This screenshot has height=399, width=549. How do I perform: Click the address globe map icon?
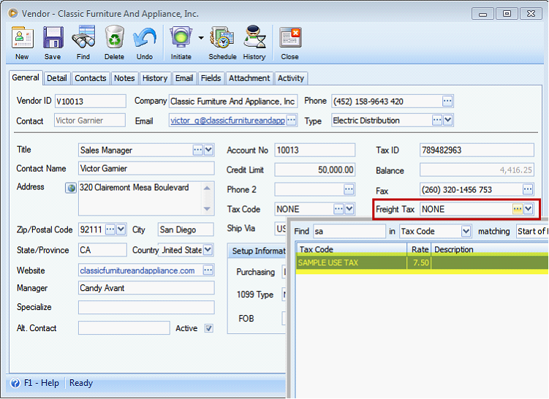pyautogui.click(x=71, y=188)
